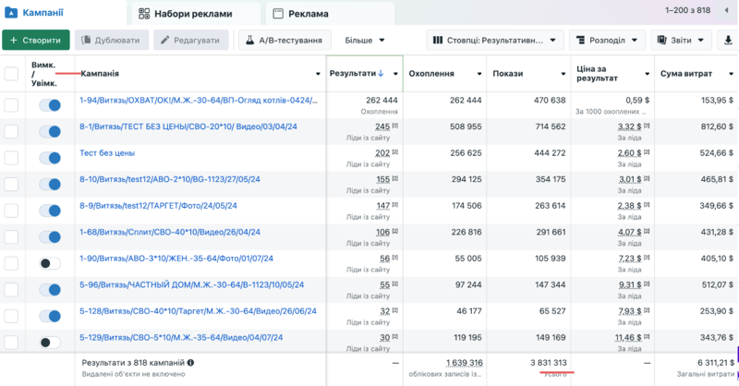This screenshot has width=739, height=386.
Task: Click the download export icon in toolbar
Action: [728, 41]
